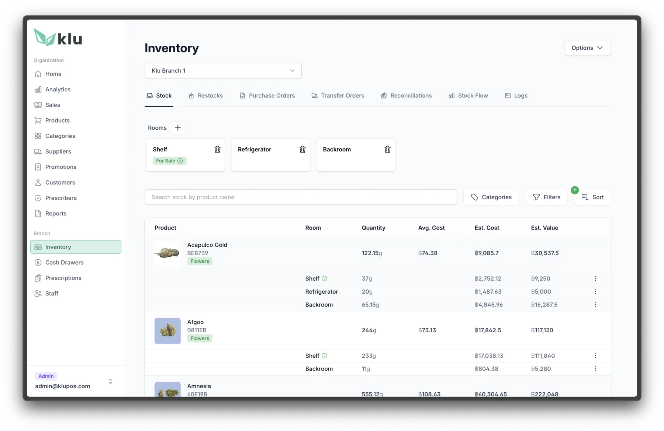Switch to the Stock Flow tab
Screen dimensions: 664x431
click(x=468, y=96)
